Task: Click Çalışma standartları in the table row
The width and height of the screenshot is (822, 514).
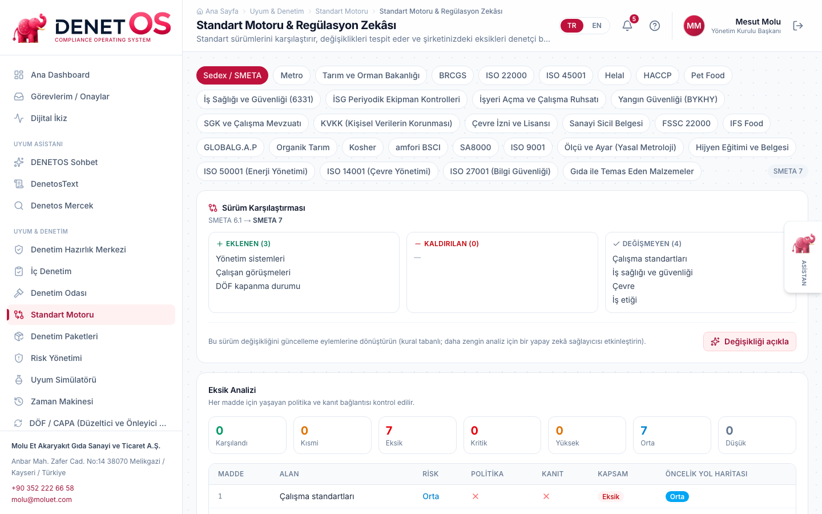Action: (x=317, y=496)
